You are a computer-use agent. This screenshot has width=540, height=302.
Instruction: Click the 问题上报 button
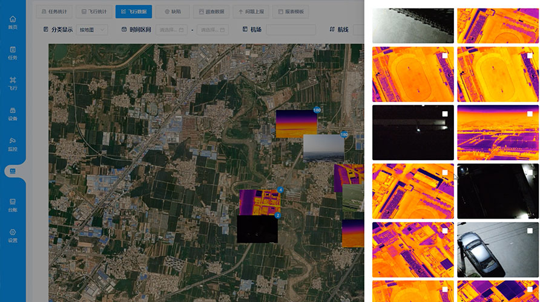(x=251, y=11)
